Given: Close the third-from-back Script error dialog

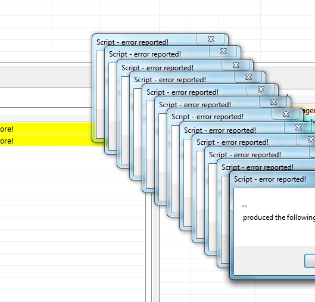Looking at the screenshot, I should (x=235, y=65).
